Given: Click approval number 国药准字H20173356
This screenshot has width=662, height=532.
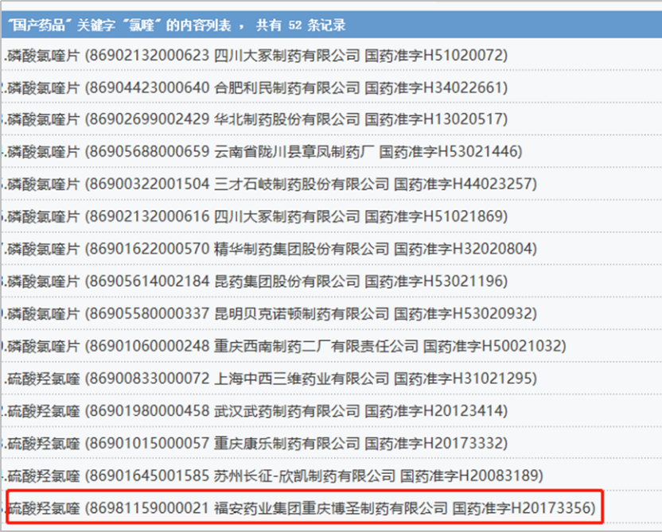Looking at the screenshot, I should tap(523, 507).
